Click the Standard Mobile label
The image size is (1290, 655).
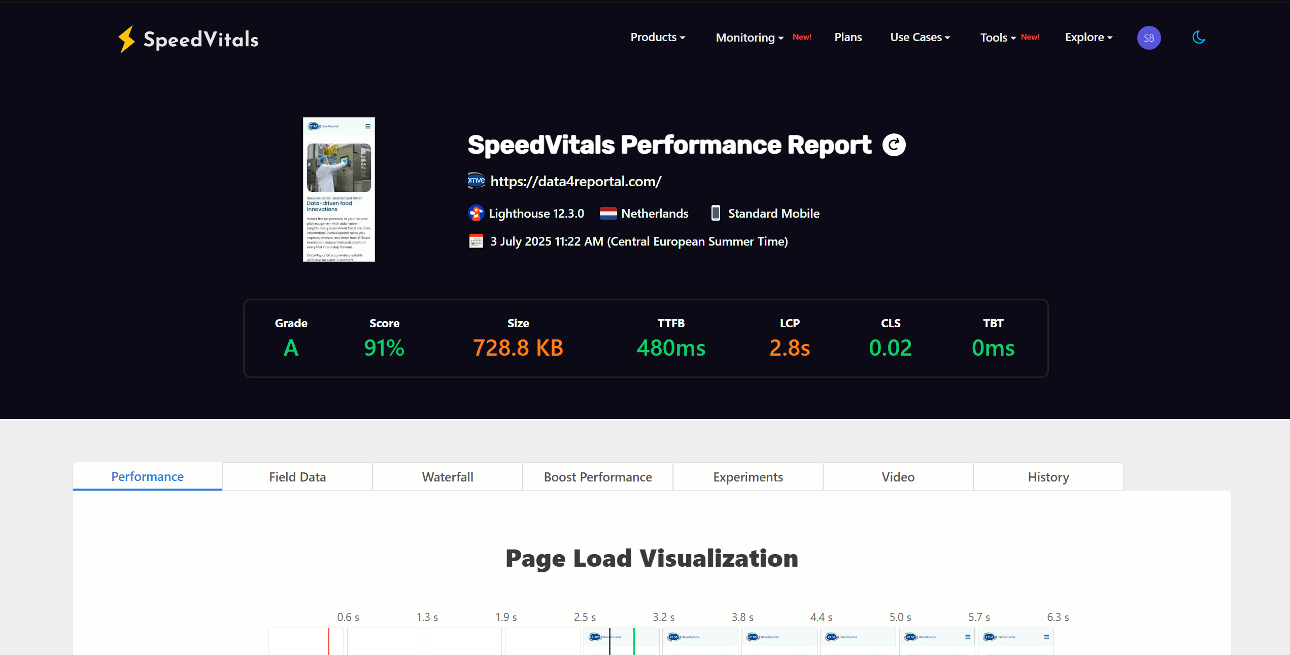[774, 214]
